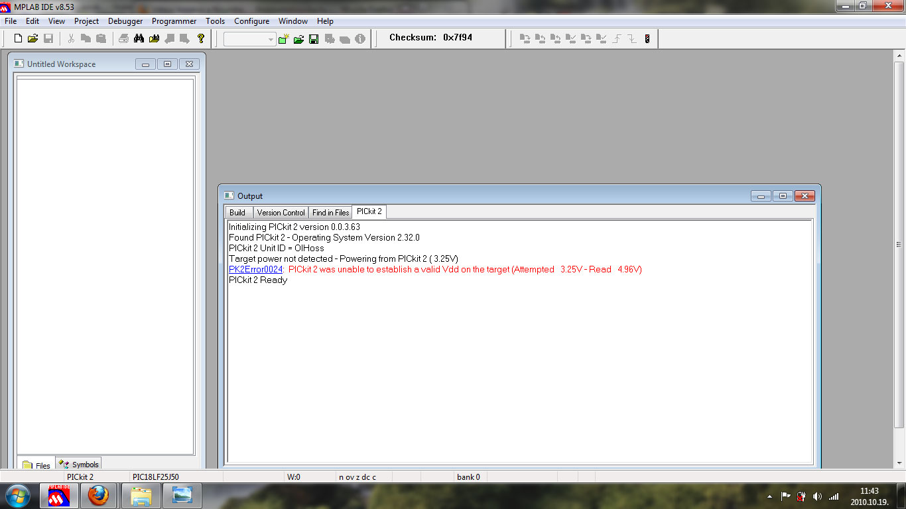Open the Debugger menu

point(125,21)
